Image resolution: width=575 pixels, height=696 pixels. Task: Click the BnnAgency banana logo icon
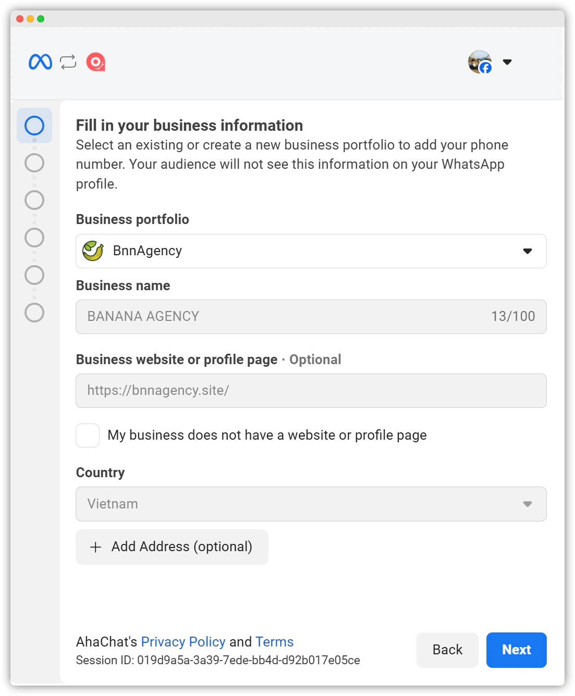93,251
